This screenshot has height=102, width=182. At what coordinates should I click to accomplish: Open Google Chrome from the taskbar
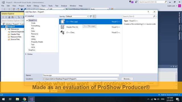click(x=24, y=99)
